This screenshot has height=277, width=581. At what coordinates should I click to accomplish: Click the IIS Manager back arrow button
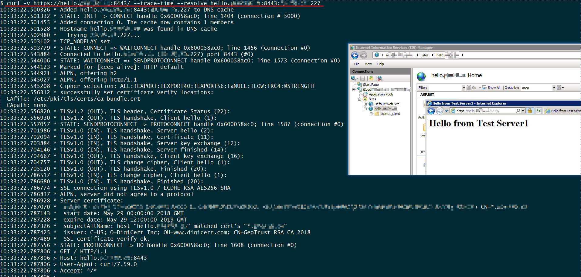click(x=355, y=55)
